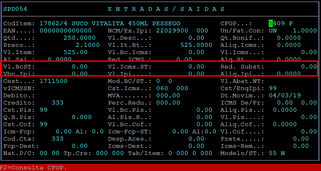
Task: Click the Vl.Icms.ST value in highlighted box
Action: point(196,66)
